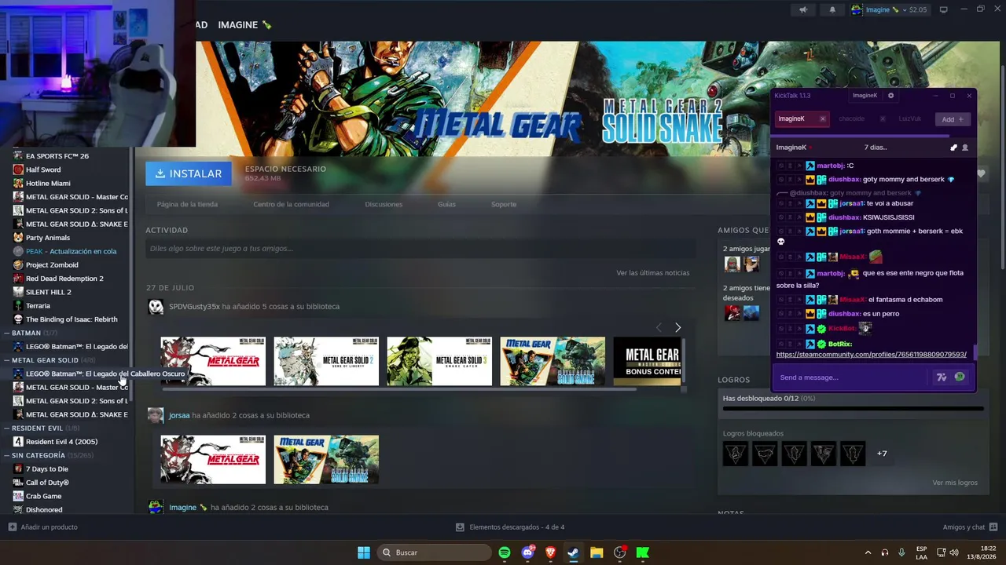Click the Steam announcements megaphone icon
Image resolution: width=1006 pixels, height=565 pixels.
click(x=803, y=9)
